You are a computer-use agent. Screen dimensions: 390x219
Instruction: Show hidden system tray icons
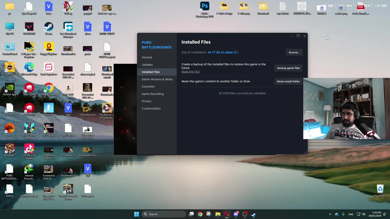tap(330, 214)
